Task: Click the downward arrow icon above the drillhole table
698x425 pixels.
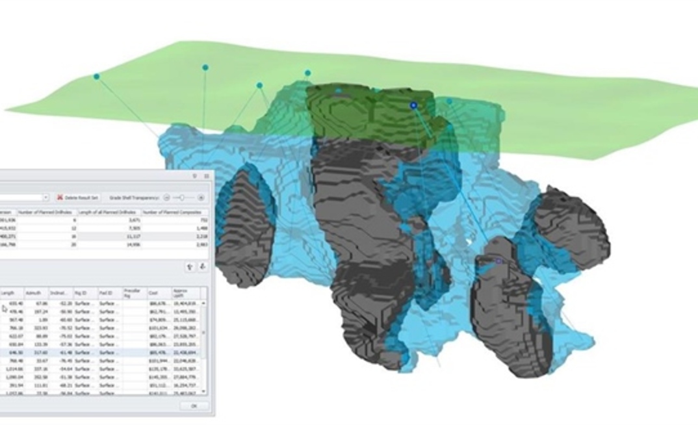Action: click(201, 267)
